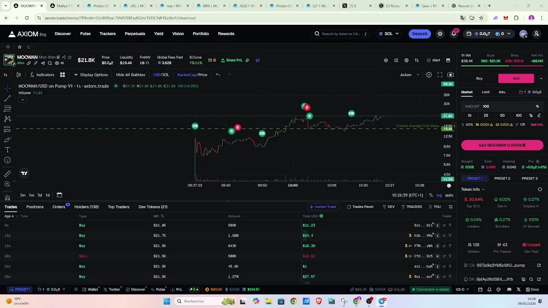Favorite the MOOWAN token with the star
This screenshot has height=308, width=548.
click(70, 57)
